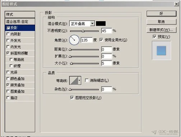Click the 好 (OK) button

[161, 14]
